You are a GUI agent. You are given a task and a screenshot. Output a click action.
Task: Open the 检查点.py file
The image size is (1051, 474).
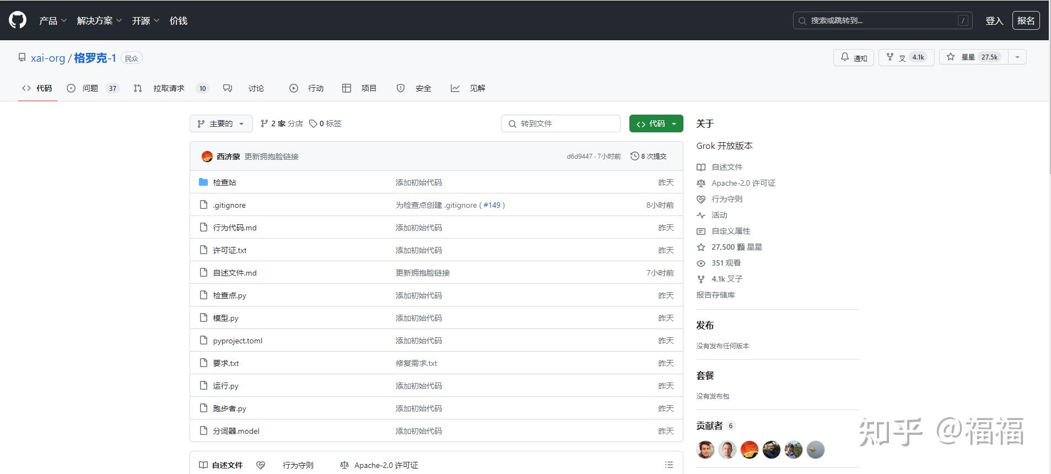(x=229, y=295)
